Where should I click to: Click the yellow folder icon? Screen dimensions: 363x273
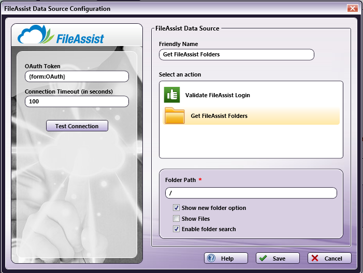(x=175, y=116)
